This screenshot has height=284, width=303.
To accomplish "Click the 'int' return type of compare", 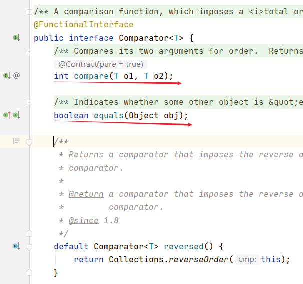I will [61, 76].
